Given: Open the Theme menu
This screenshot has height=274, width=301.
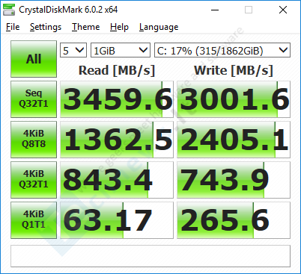Looking at the screenshot, I should click(x=86, y=27).
